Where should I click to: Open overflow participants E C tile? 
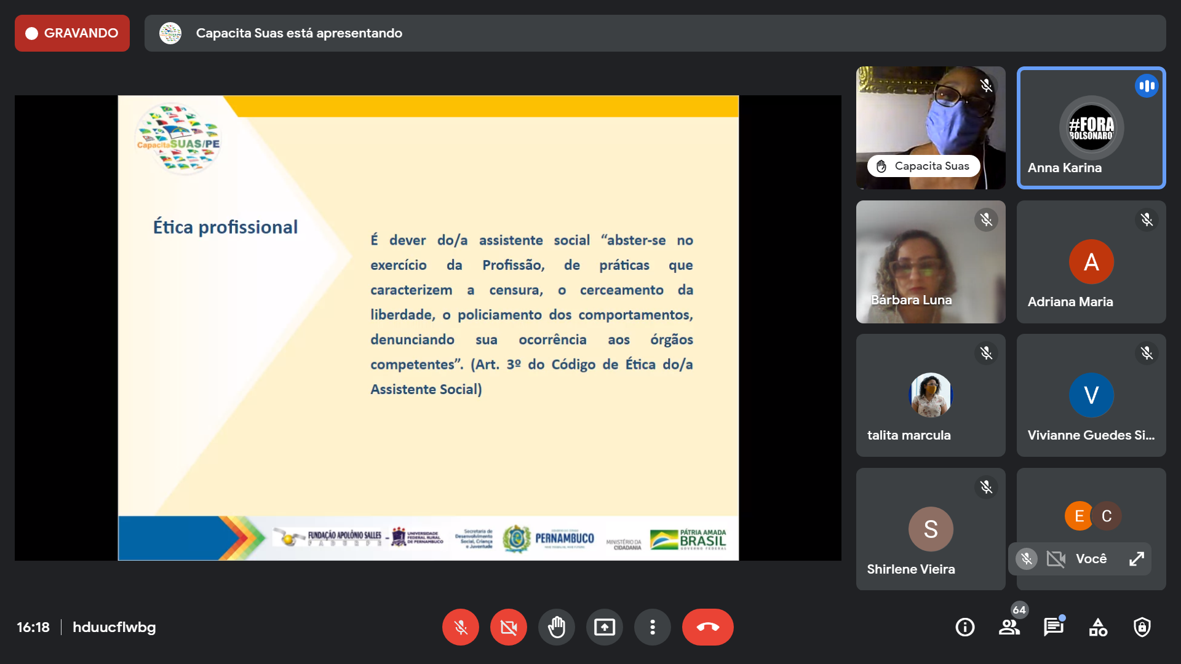click(x=1092, y=515)
